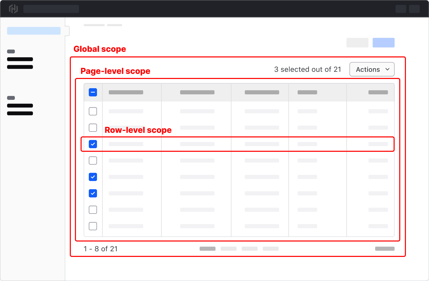
Task: Click the blue primary button above table
Action: coord(383,43)
